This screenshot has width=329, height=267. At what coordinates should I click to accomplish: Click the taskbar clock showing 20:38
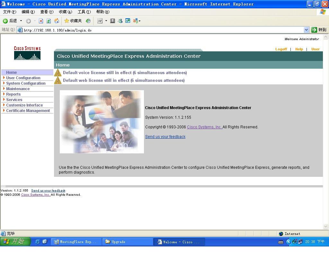point(315,242)
